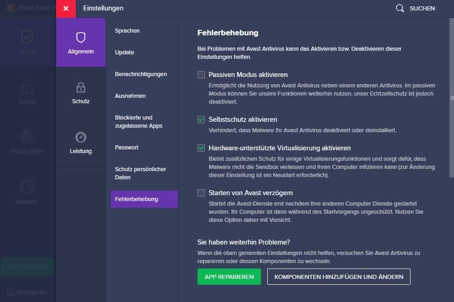The image size is (454, 302).
Task: Open the Passwort settings
Action: [x=126, y=148]
